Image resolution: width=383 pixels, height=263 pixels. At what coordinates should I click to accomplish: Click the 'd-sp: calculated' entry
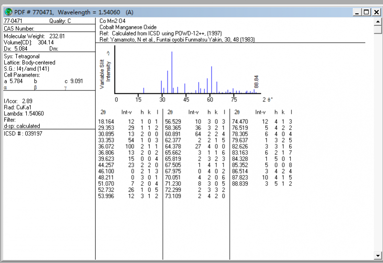pos(22,126)
